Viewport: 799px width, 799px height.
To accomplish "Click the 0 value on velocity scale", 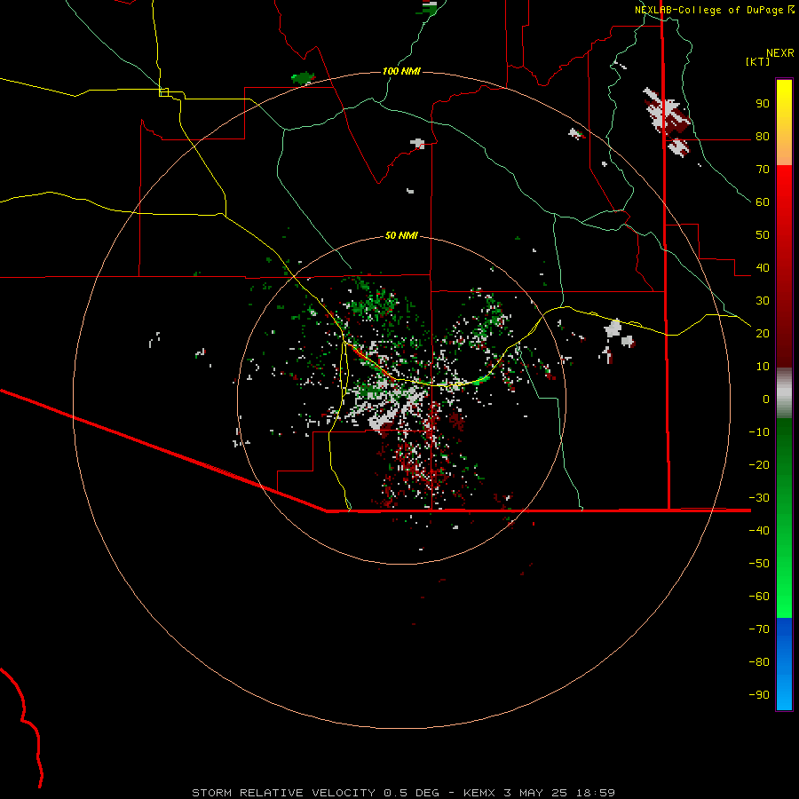I will (x=766, y=399).
